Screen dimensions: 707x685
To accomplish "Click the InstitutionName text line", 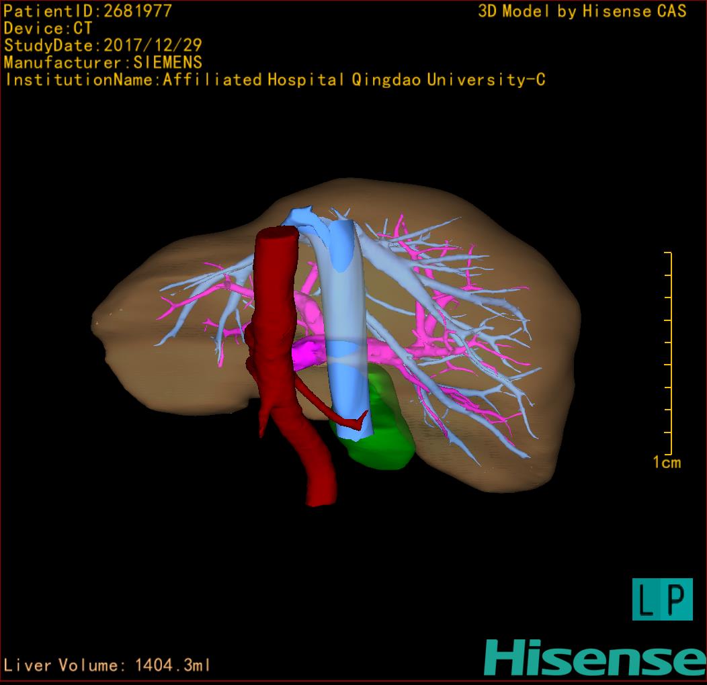I will pyautogui.click(x=274, y=80).
